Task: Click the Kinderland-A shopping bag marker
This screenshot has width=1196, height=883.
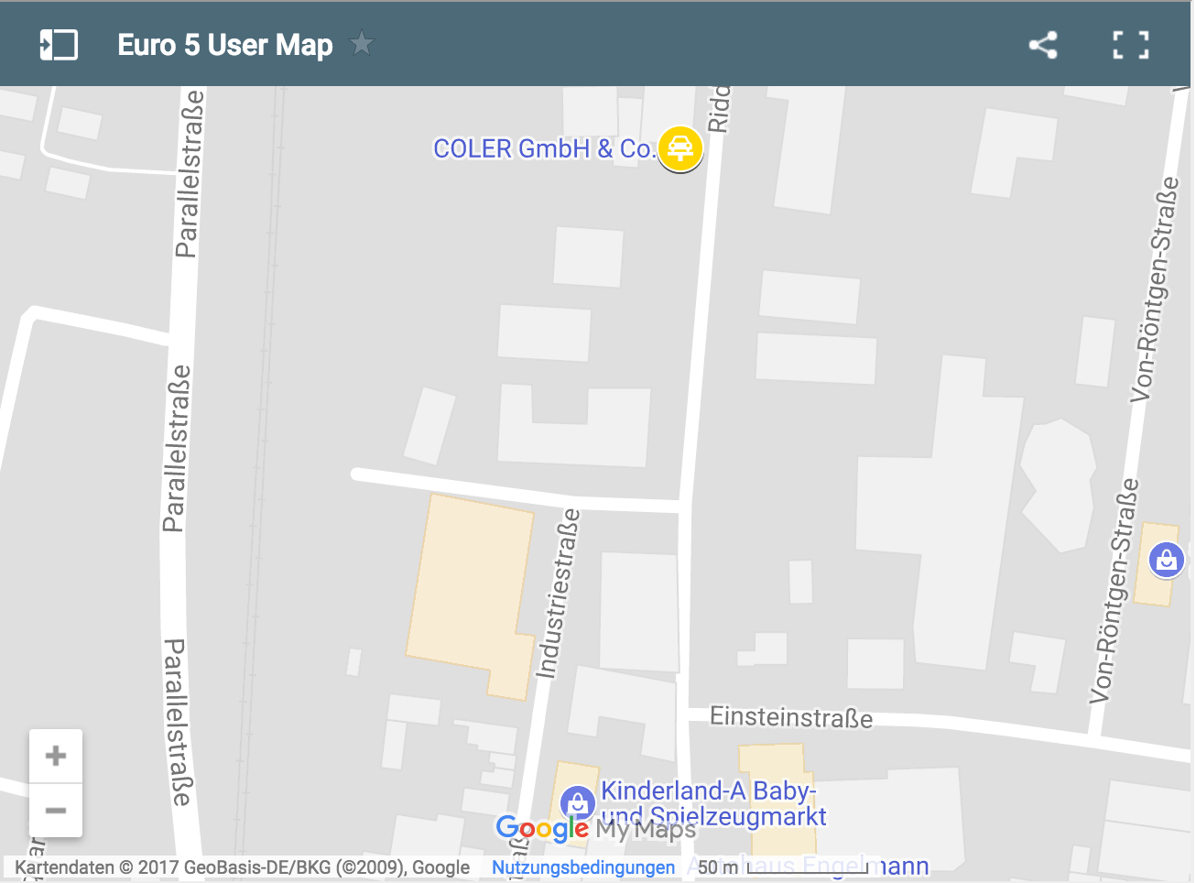Action: (x=577, y=803)
